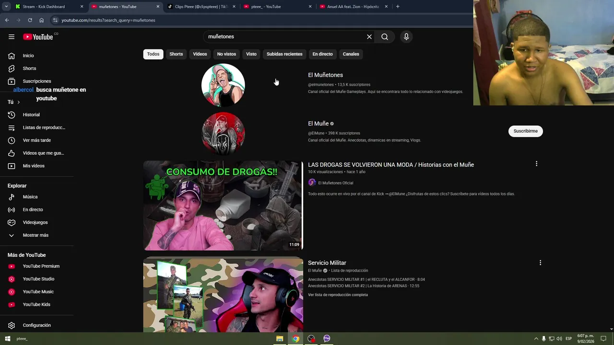Screen dimensions: 614x345
Task: Open options menu for LAS DROGAS video
Action: click(x=536, y=164)
